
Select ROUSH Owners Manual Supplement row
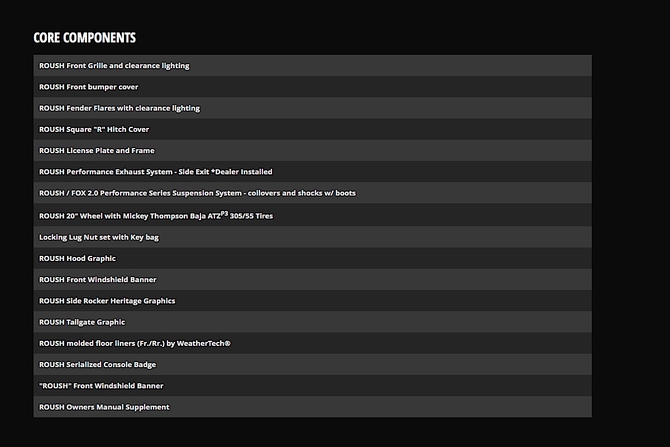coord(313,407)
